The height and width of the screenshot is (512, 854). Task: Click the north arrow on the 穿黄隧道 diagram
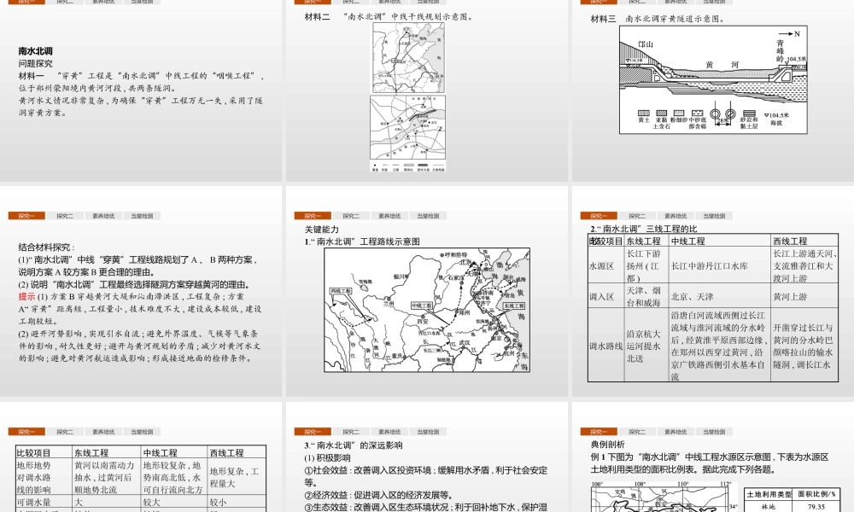pyautogui.click(x=787, y=34)
